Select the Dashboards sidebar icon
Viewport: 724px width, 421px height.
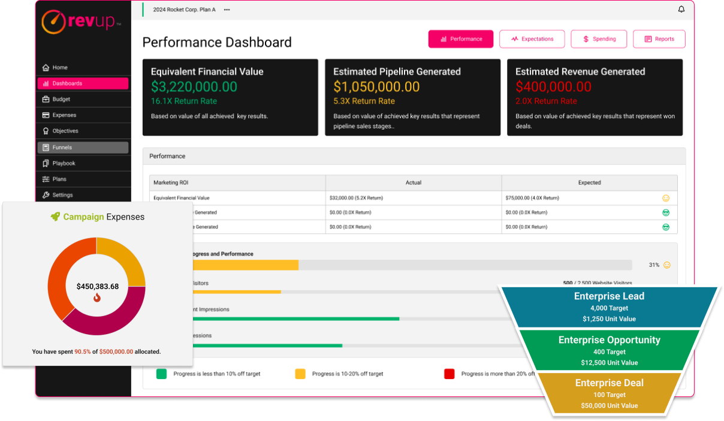tap(47, 83)
